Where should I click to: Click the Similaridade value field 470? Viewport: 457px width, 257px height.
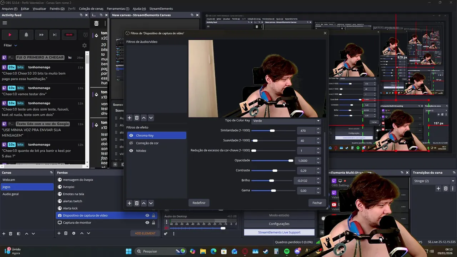point(306,131)
